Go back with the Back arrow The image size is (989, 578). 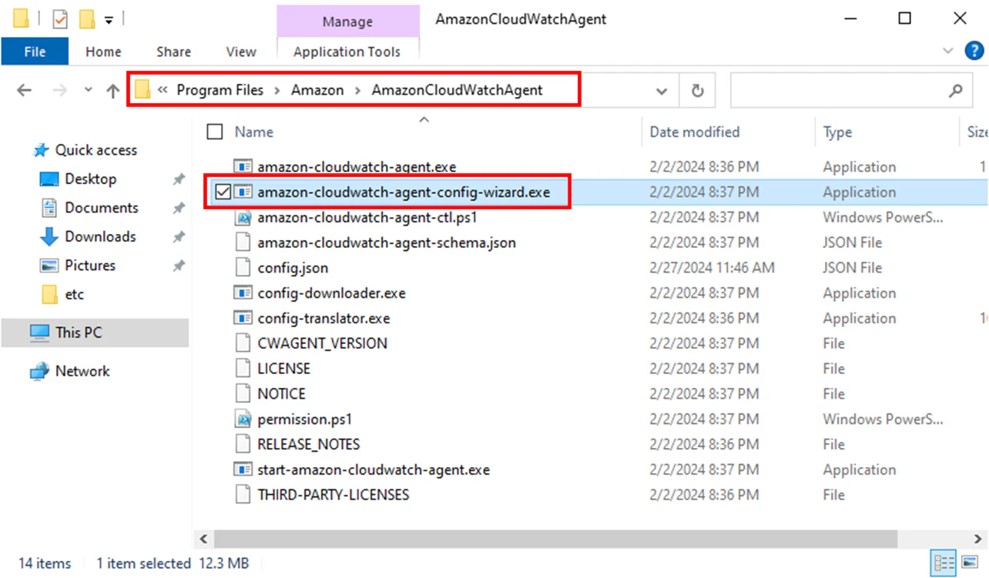coord(24,91)
